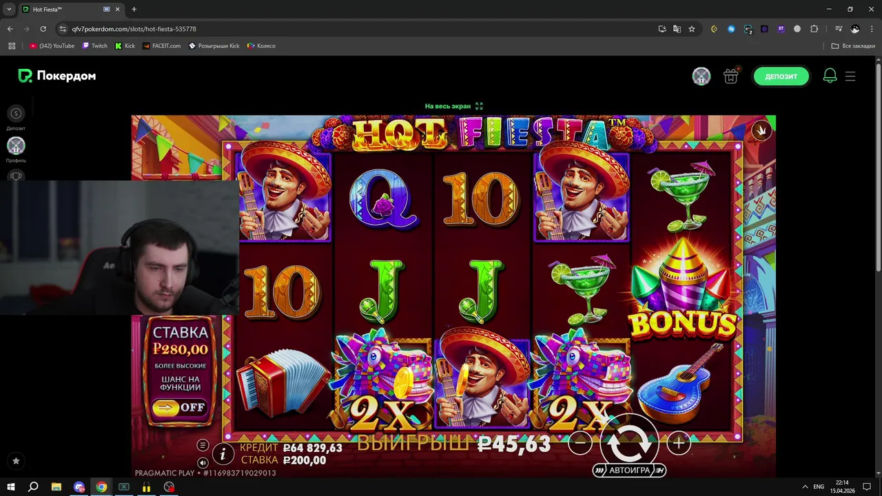Switch to Chrome in taskbar
This screenshot has width=882, height=496.
(x=101, y=486)
